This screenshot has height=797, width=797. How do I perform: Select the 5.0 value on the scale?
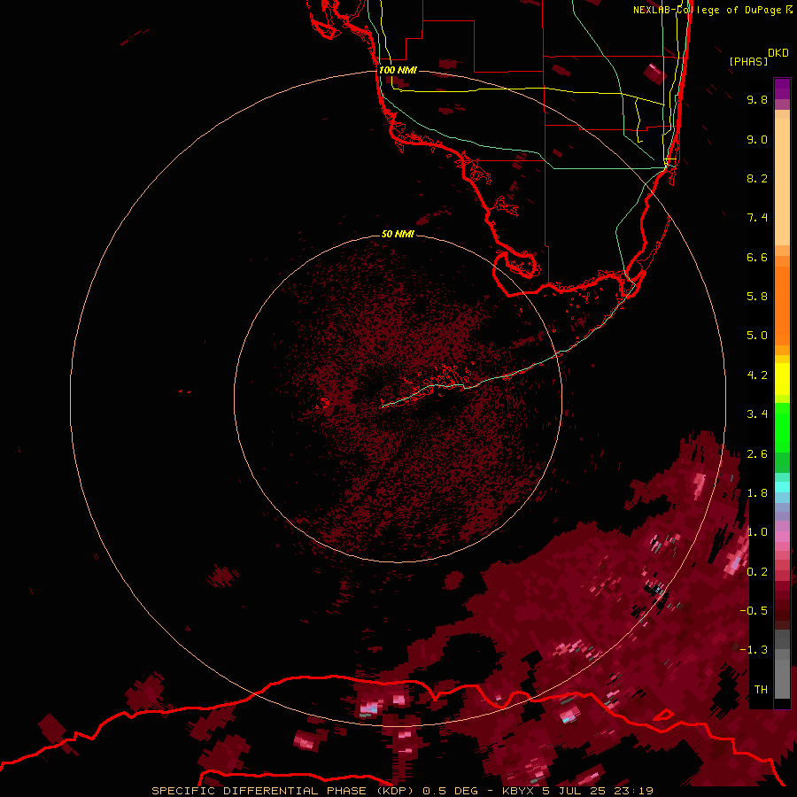757,336
